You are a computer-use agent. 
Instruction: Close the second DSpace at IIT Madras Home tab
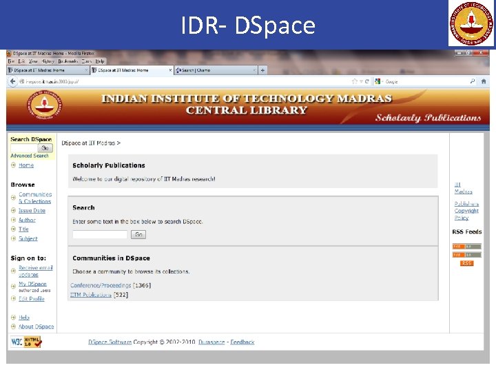click(x=170, y=70)
